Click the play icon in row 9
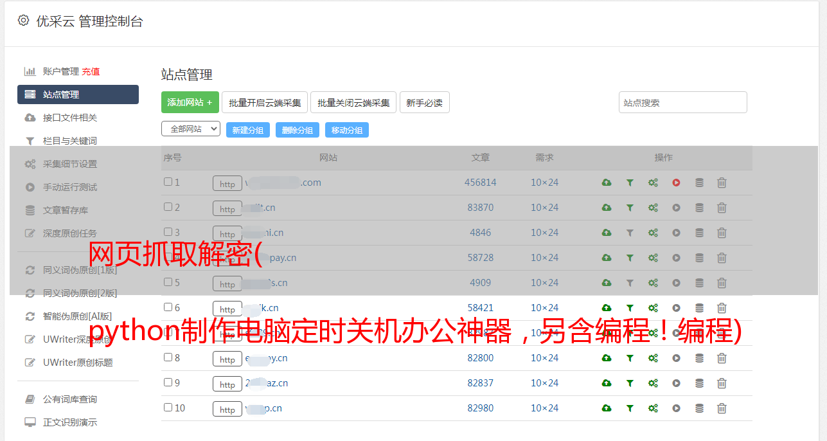This screenshot has width=827, height=441. (x=676, y=383)
